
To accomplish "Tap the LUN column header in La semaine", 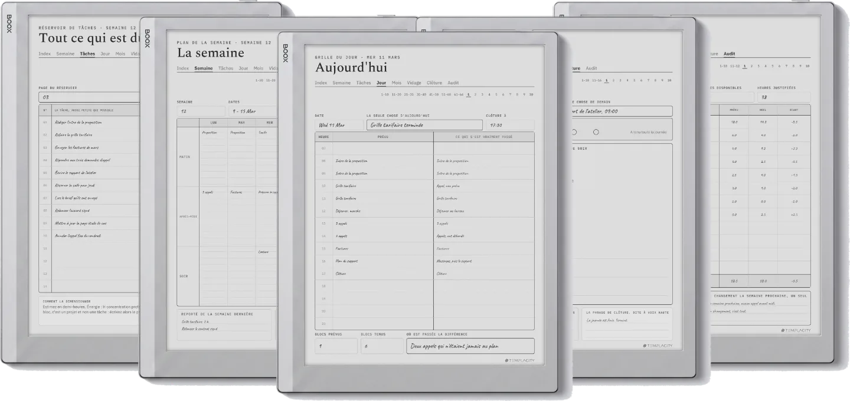I will tap(213, 123).
